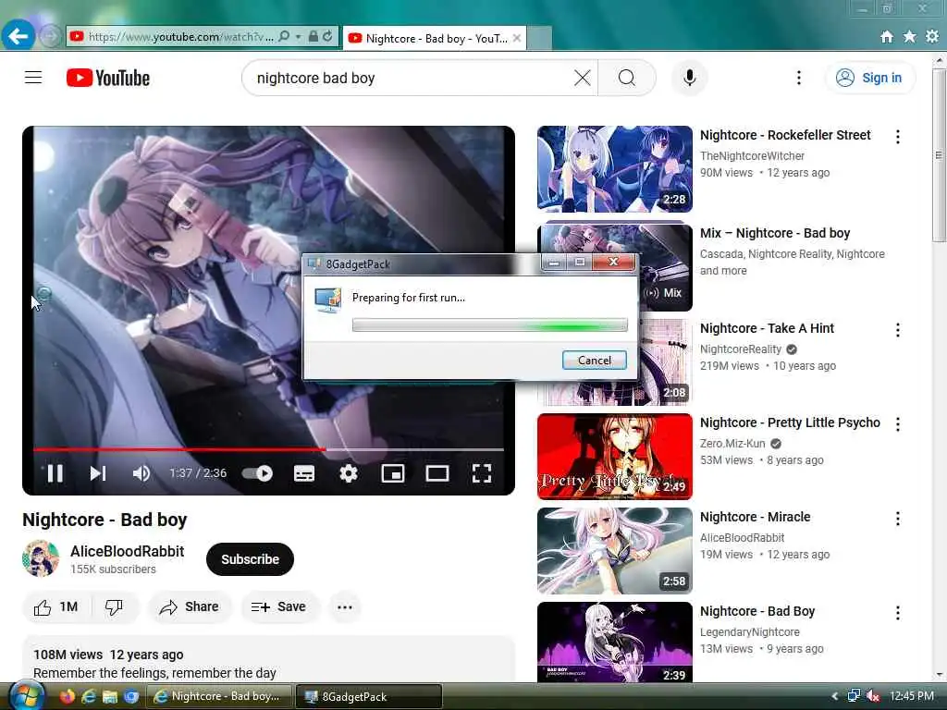Open more actions ellipsis below video
This screenshot has width=947, height=710.
tap(345, 606)
